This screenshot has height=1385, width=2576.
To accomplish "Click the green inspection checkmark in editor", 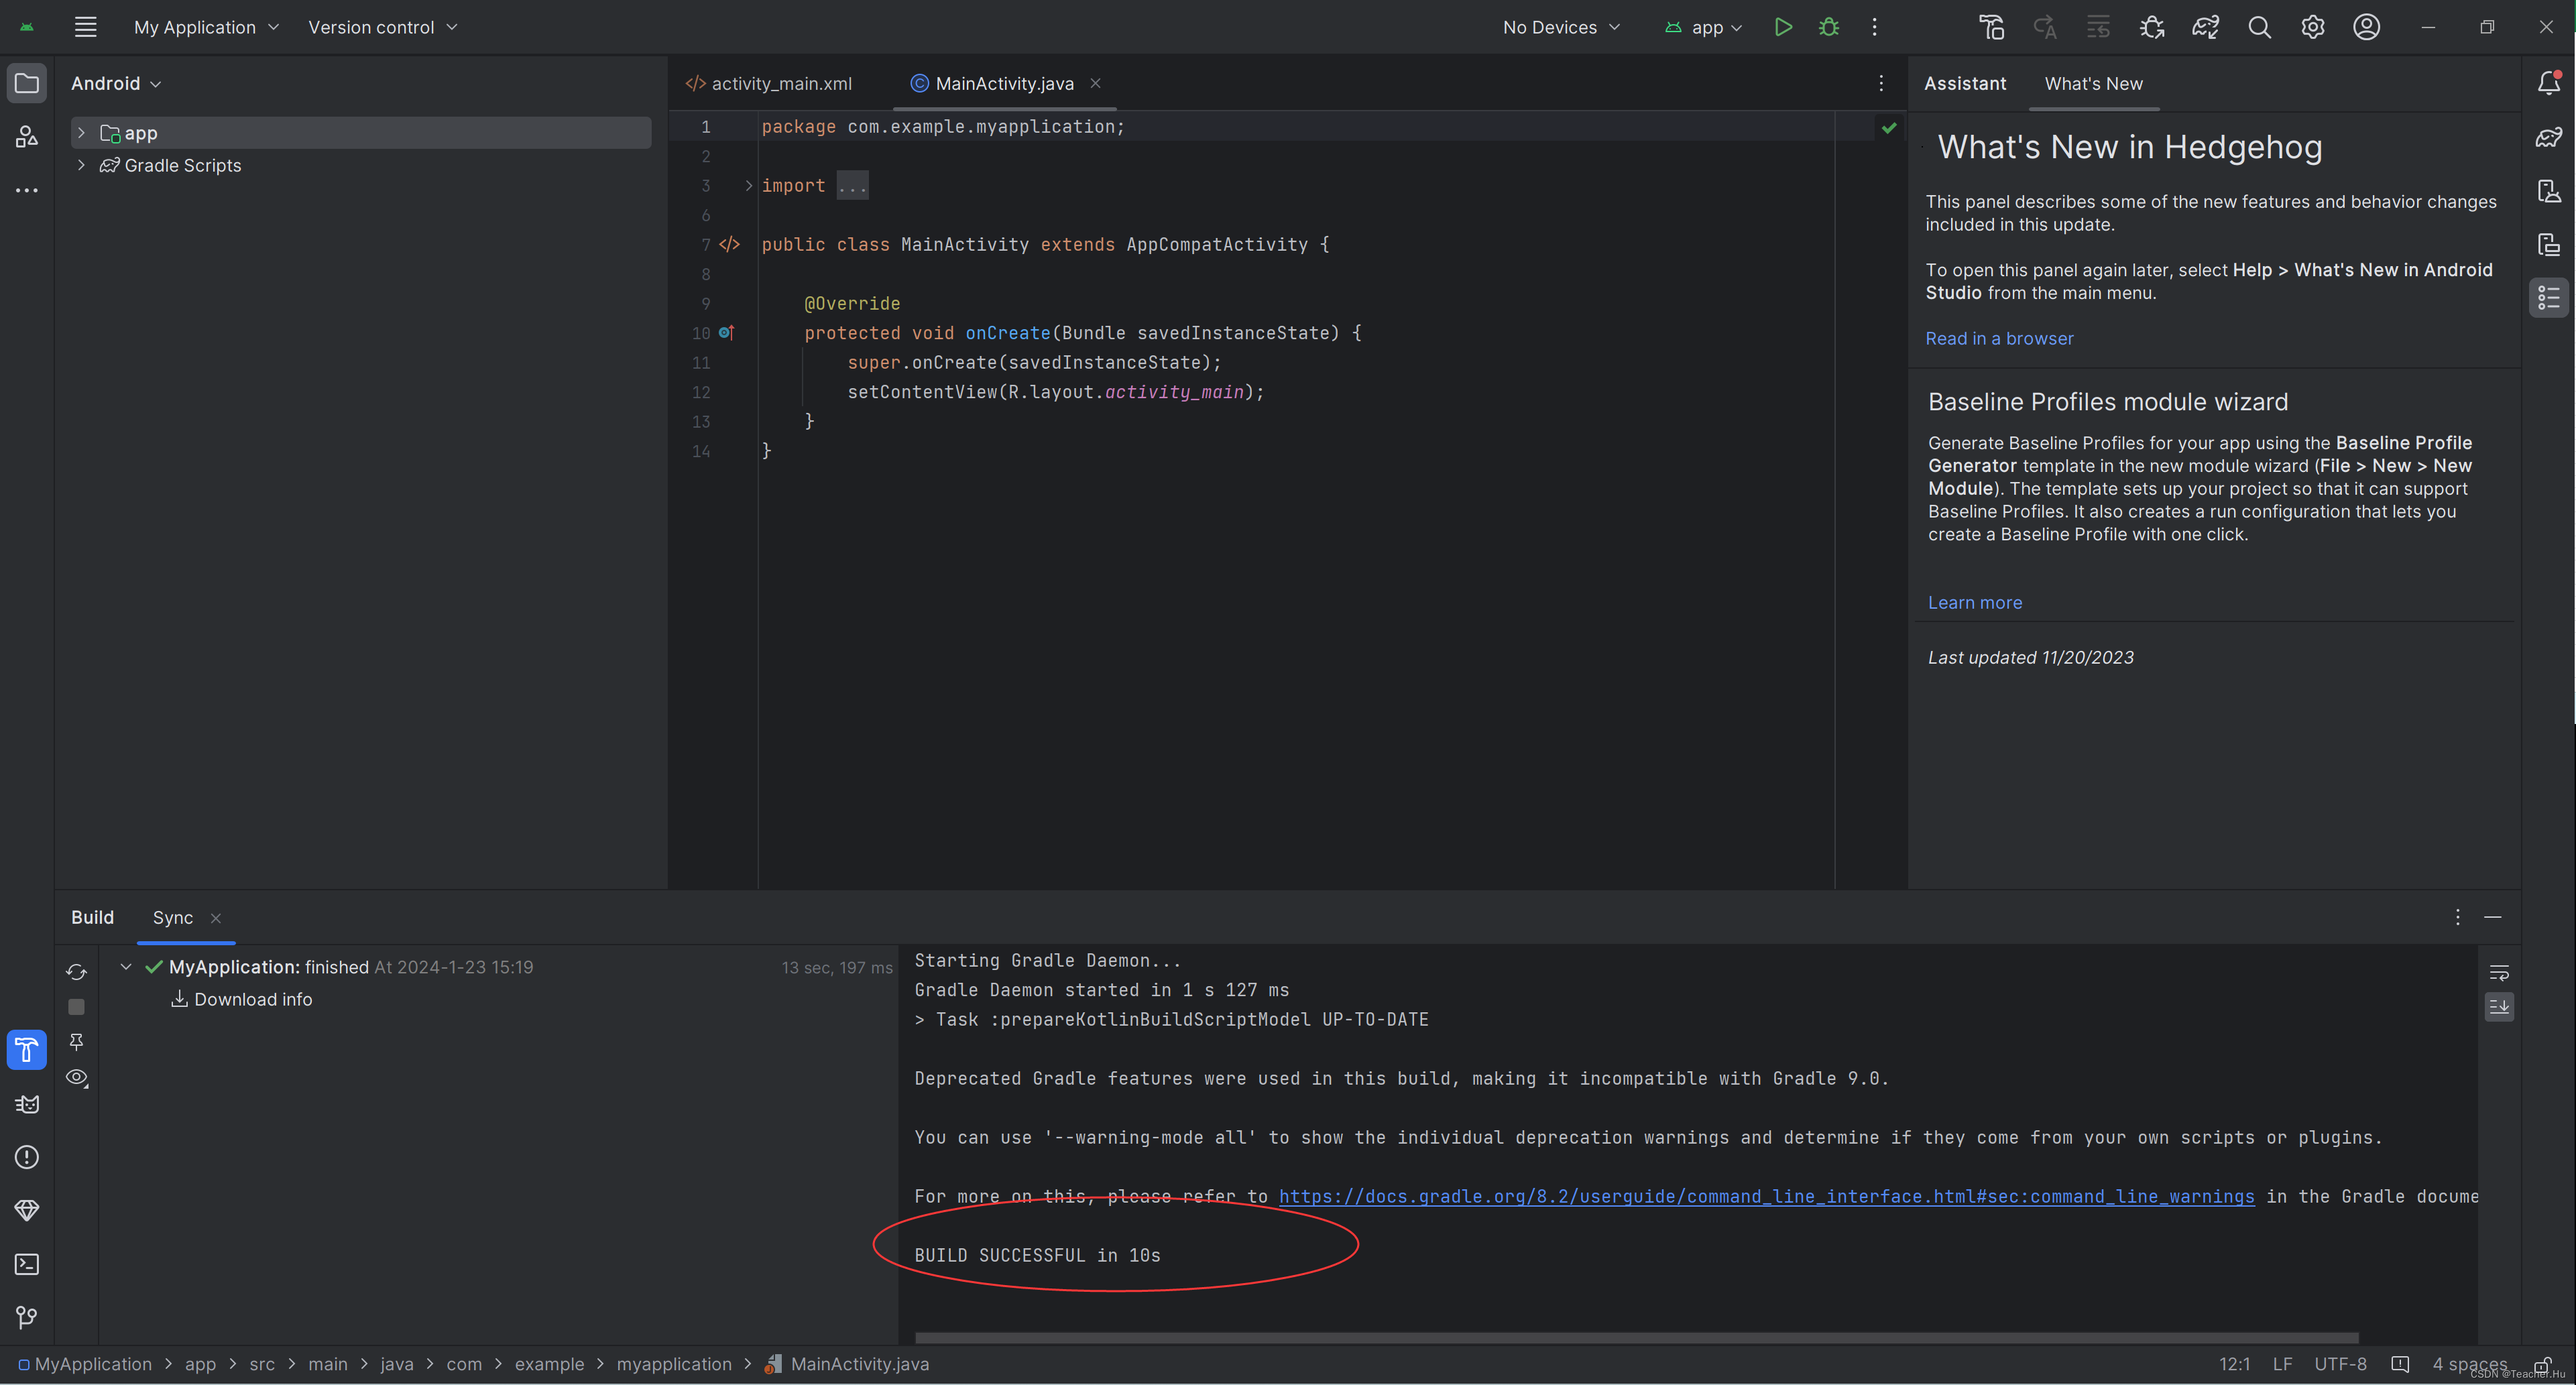I will [x=1888, y=127].
